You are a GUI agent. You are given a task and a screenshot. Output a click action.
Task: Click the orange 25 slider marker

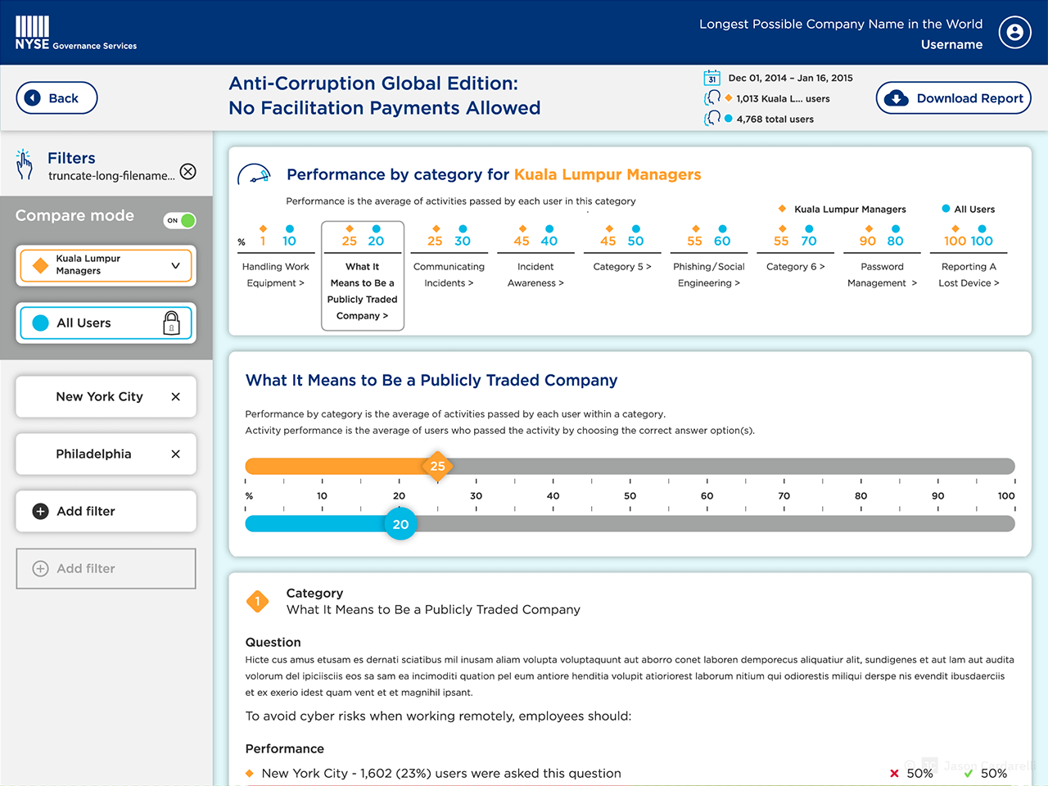pos(438,466)
